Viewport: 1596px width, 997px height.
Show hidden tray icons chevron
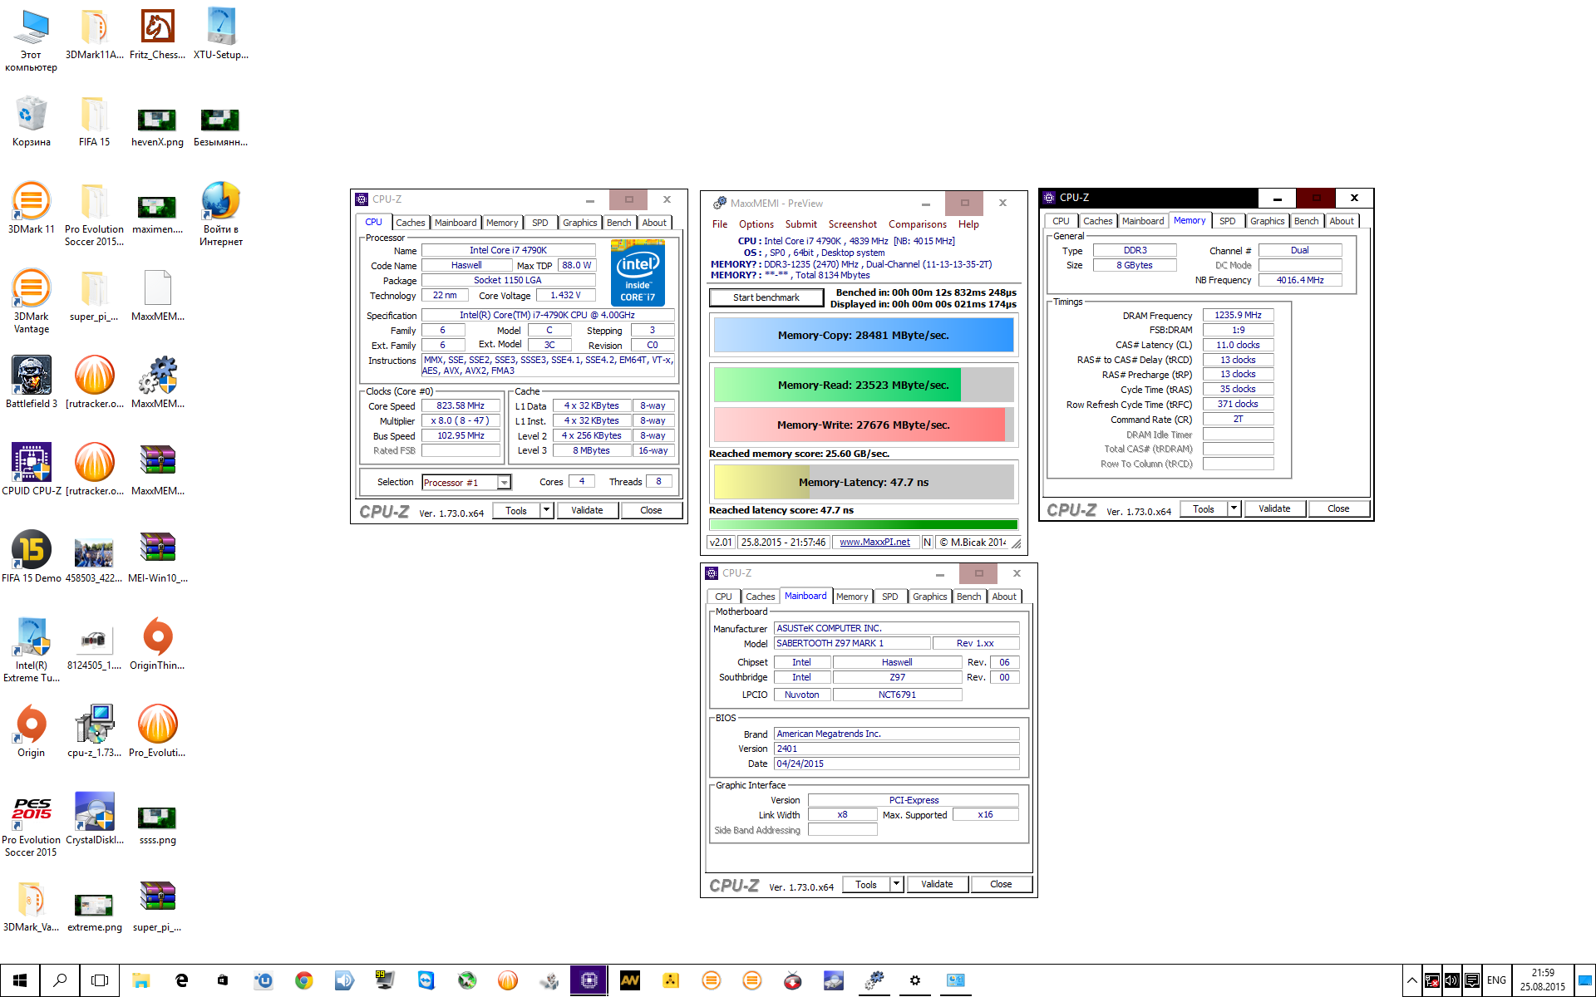pyautogui.click(x=1411, y=980)
